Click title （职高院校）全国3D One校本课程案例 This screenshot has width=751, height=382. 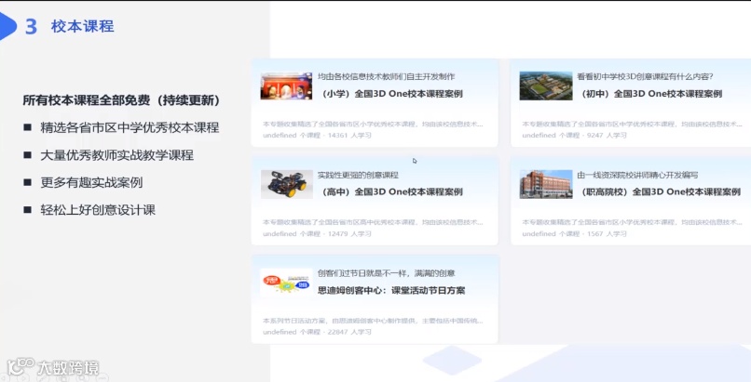[x=659, y=192]
